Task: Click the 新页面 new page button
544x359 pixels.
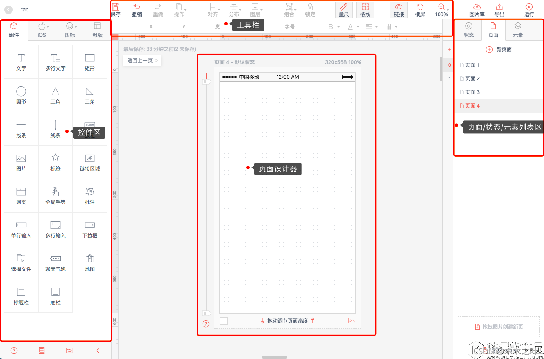Action: (x=499, y=50)
